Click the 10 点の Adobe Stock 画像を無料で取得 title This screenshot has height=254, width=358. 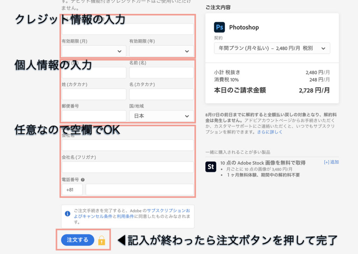pos(263,163)
